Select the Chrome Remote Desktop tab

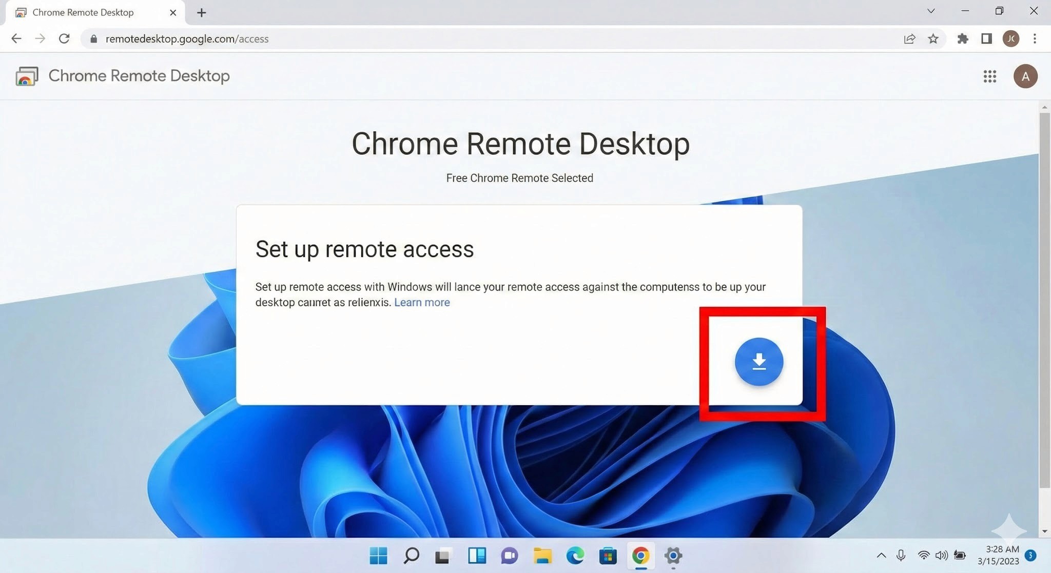click(83, 12)
